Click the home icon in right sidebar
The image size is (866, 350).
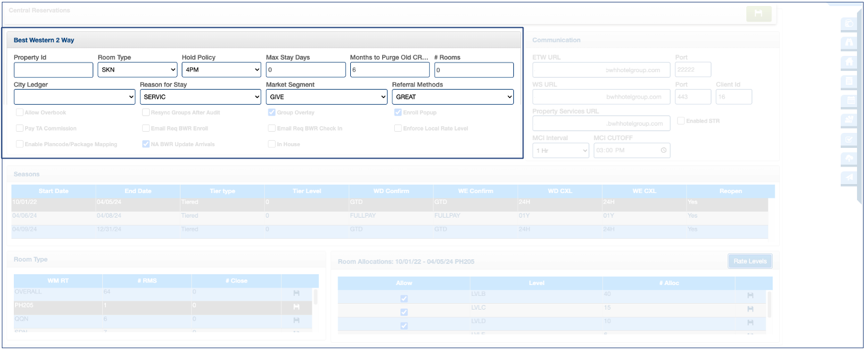pos(850,62)
